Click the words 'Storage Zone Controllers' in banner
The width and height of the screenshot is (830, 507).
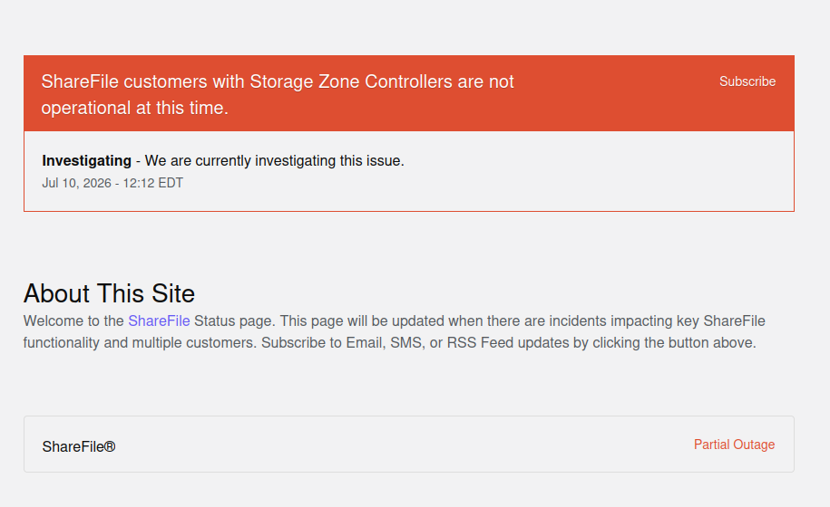point(351,81)
